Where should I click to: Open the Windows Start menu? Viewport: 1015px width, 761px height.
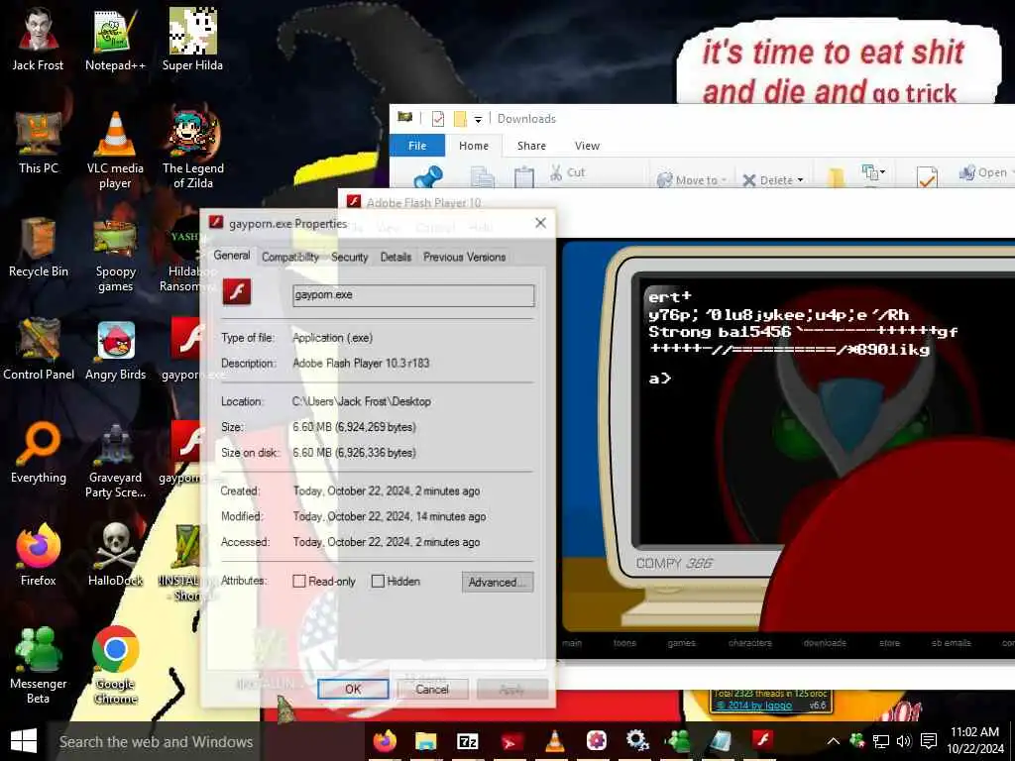tap(24, 741)
